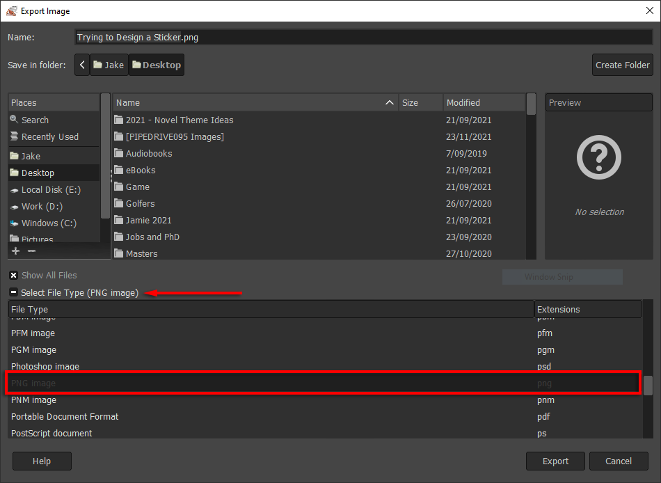Click the Windows (C:) drive icon
The width and height of the screenshot is (661, 483).
click(15, 223)
